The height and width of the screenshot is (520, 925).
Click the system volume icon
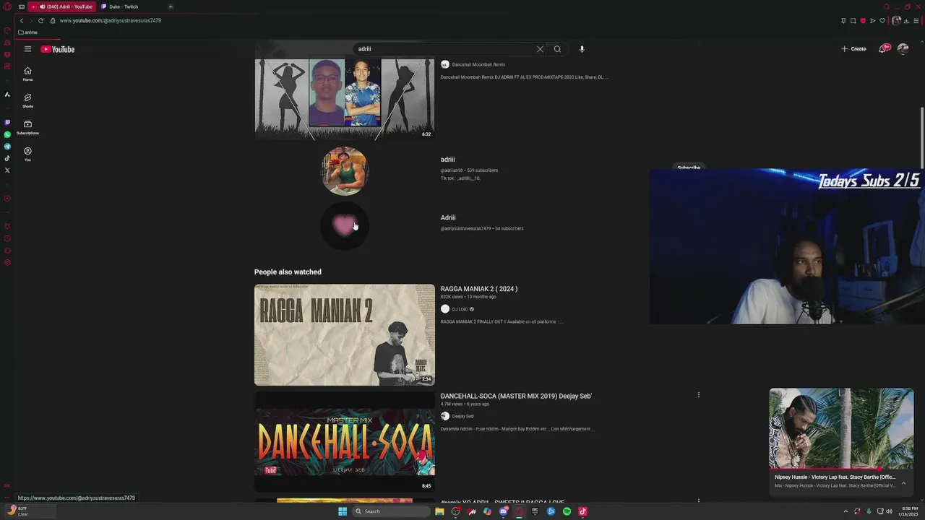889,511
